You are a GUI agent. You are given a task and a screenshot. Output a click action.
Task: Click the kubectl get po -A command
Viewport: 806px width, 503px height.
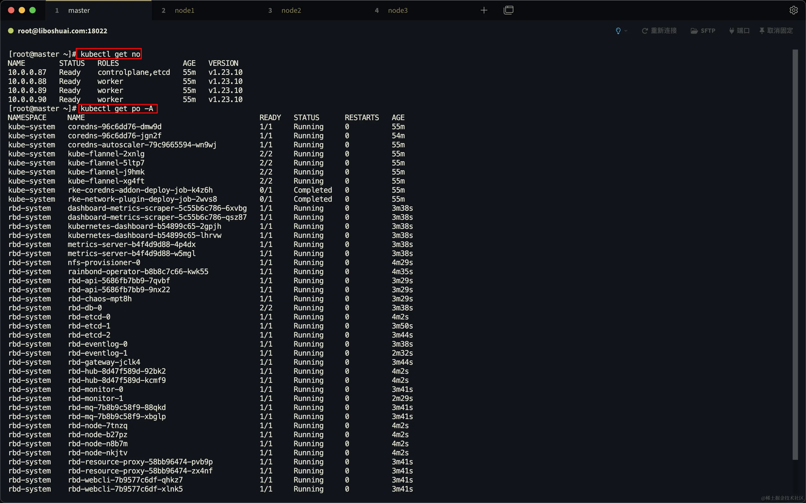pyautogui.click(x=117, y=108)
